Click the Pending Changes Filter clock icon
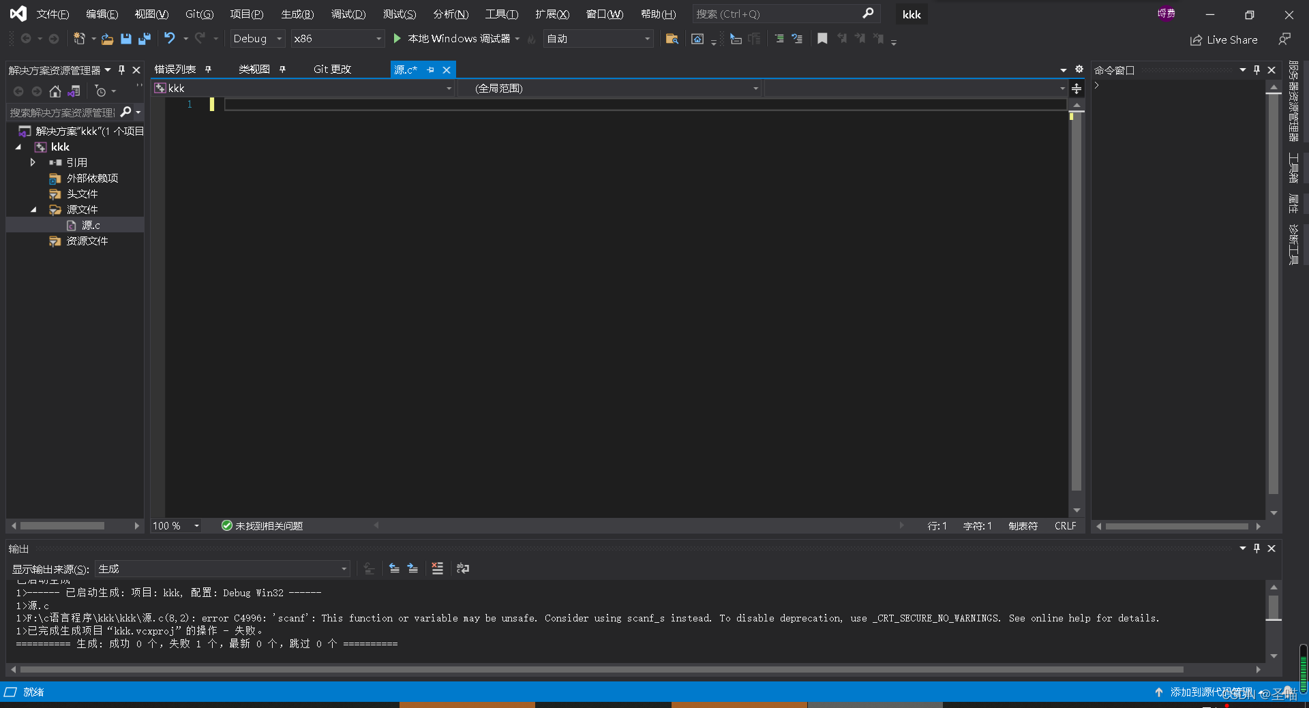 (101, 91)
